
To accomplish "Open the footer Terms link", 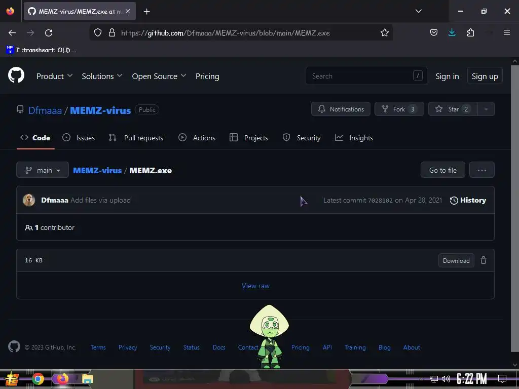I will pos(98,347).
